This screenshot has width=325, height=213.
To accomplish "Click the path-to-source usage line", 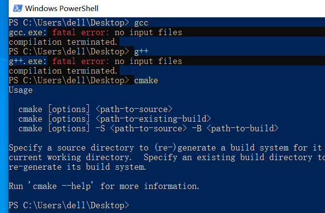I will click(x=95, y=109).
